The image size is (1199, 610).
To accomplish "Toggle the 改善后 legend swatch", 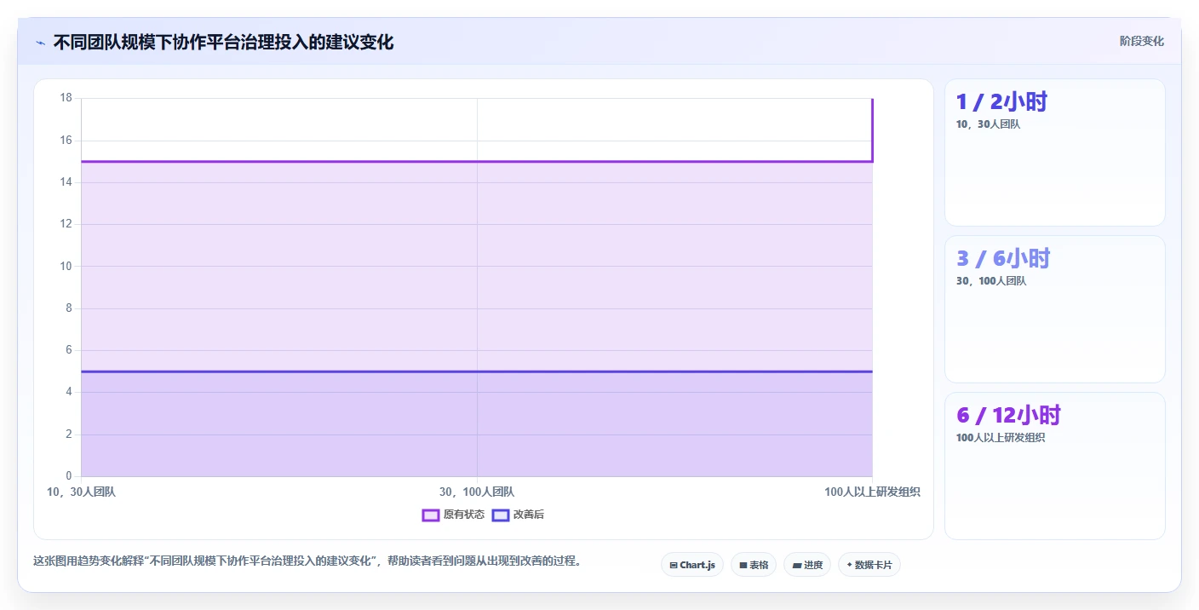I will 500,515.
